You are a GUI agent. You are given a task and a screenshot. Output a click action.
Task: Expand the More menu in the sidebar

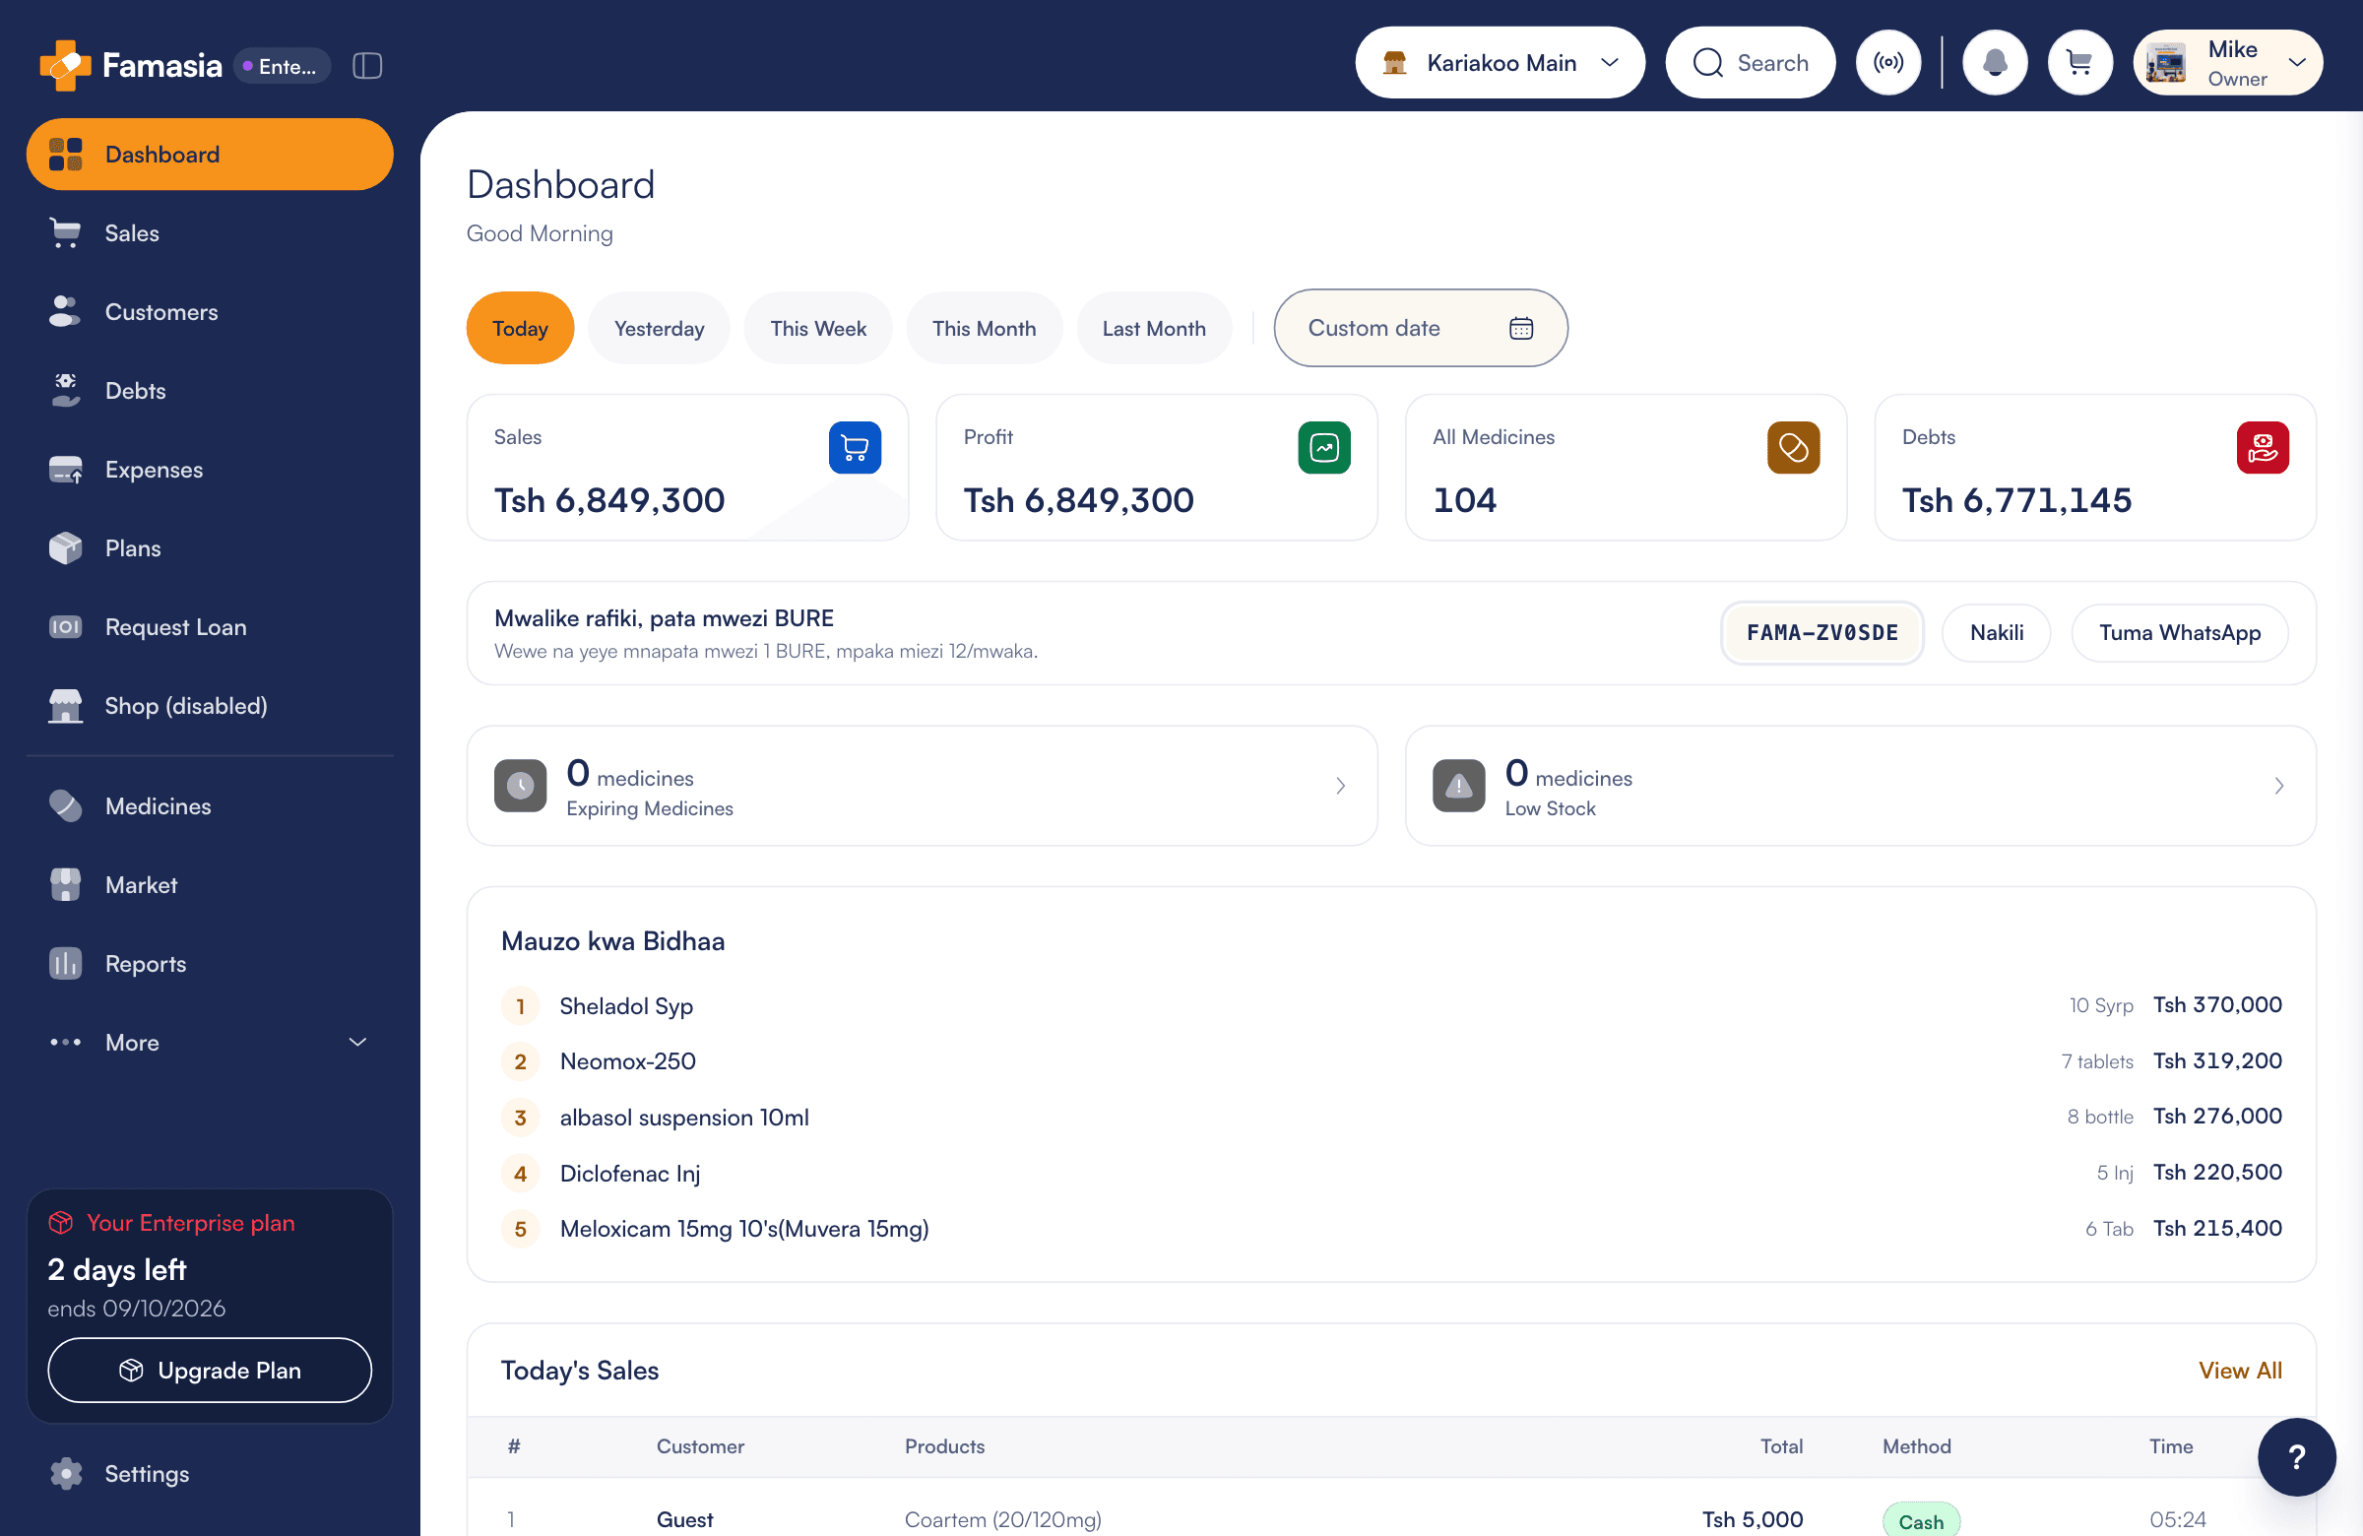tap(210, 1043)
